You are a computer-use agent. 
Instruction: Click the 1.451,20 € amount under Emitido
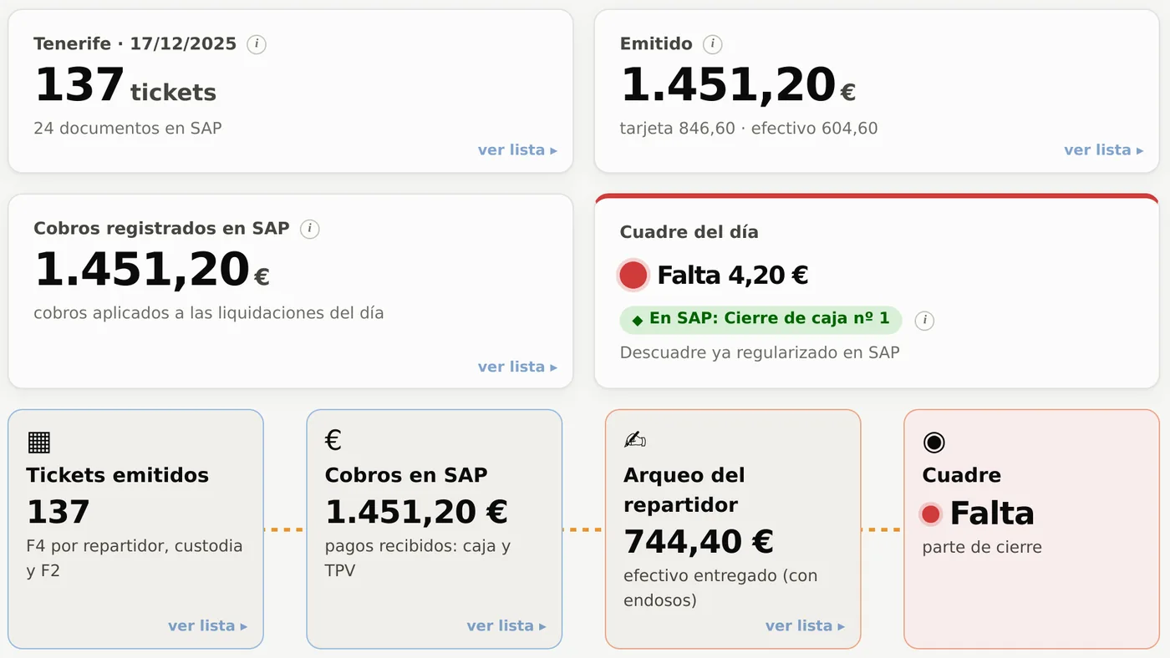pyautogui.click(x=738, y=85)
